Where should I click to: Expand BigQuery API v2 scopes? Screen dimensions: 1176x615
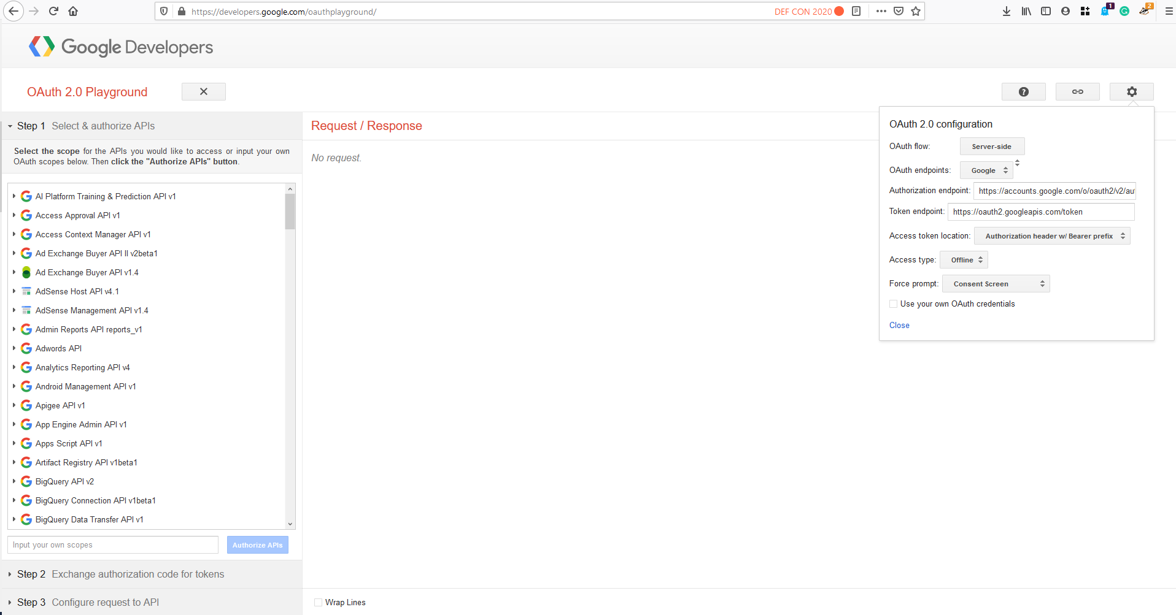pos(14,481)
